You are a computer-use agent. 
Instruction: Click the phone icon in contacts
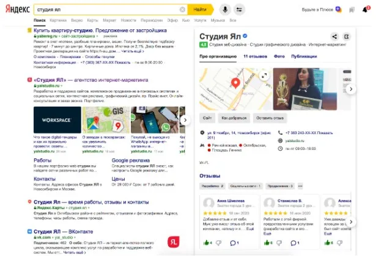point(280,133)
